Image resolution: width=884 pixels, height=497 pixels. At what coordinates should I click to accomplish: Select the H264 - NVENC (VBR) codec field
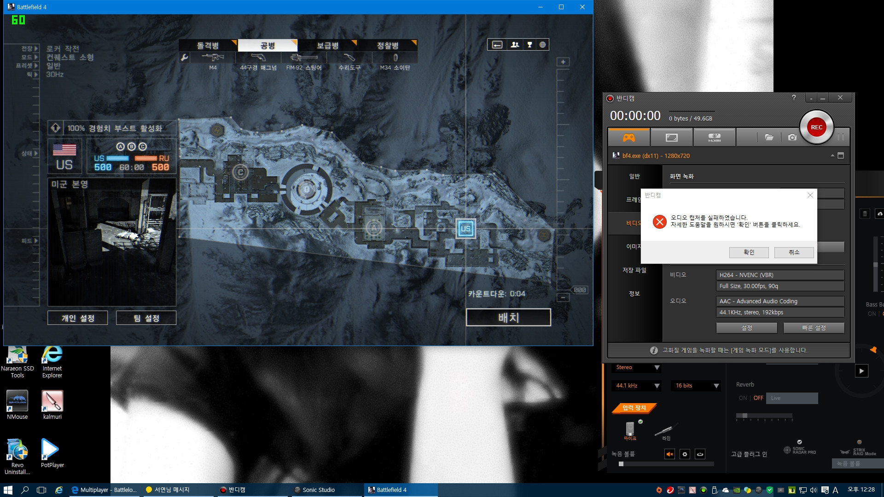click(780, 275)
